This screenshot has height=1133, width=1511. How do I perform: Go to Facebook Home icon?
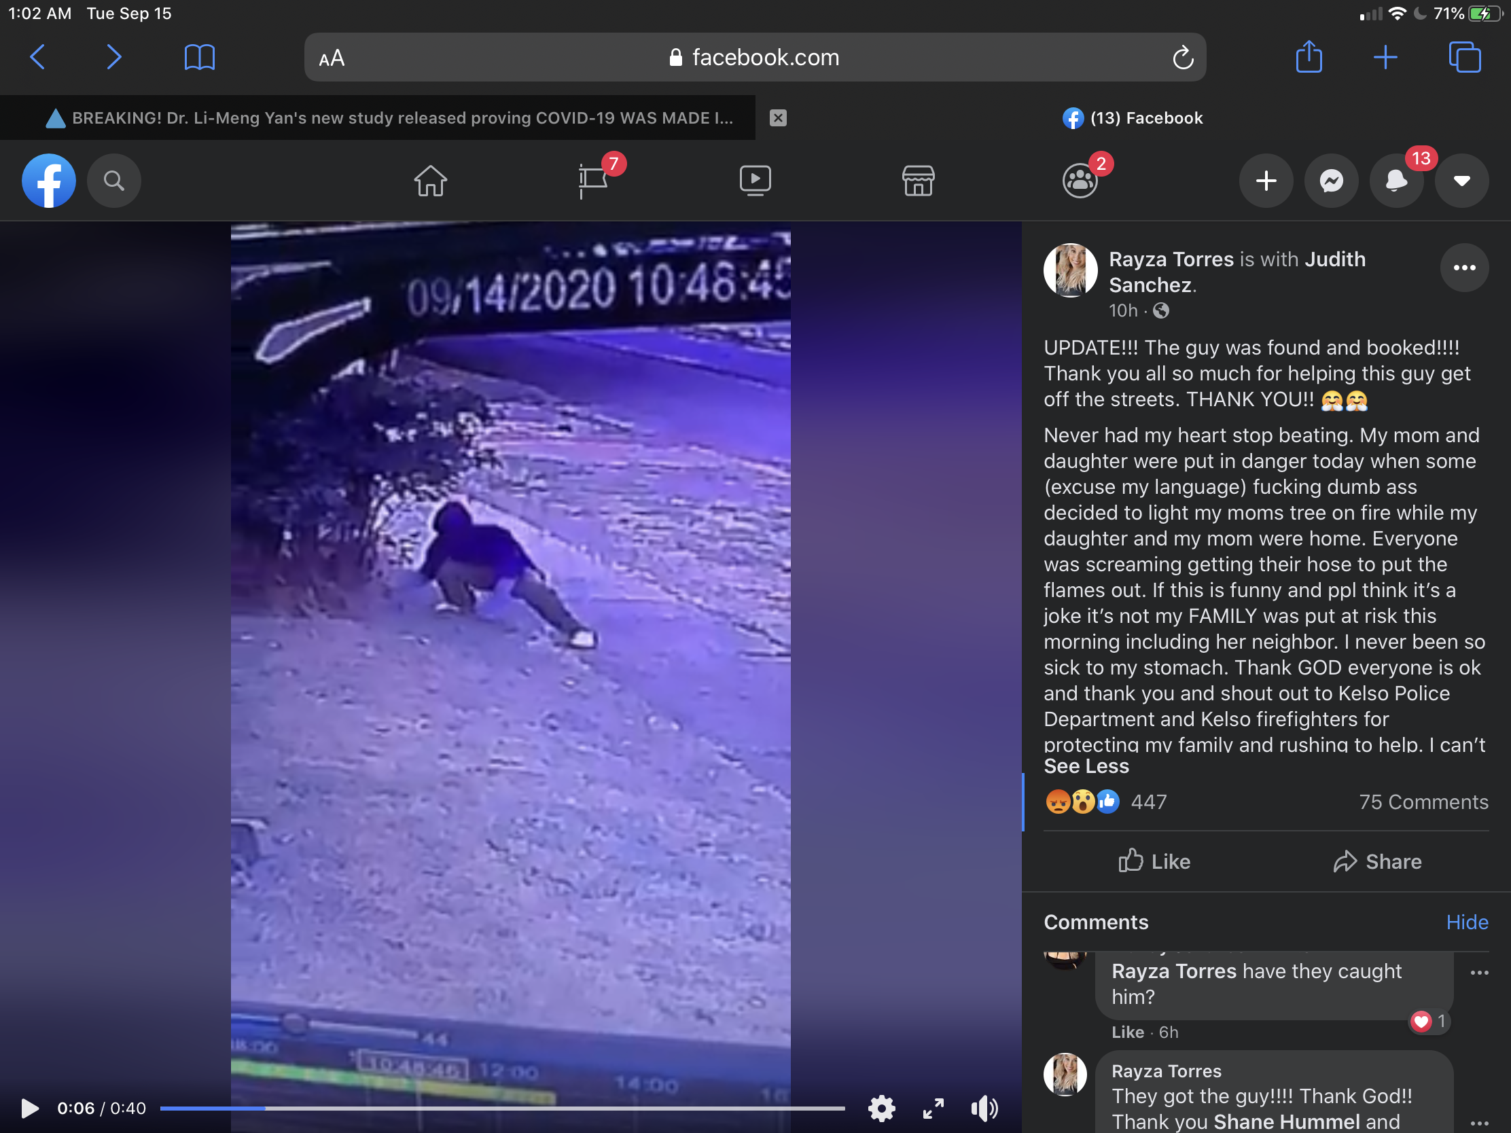coord(430,181)
